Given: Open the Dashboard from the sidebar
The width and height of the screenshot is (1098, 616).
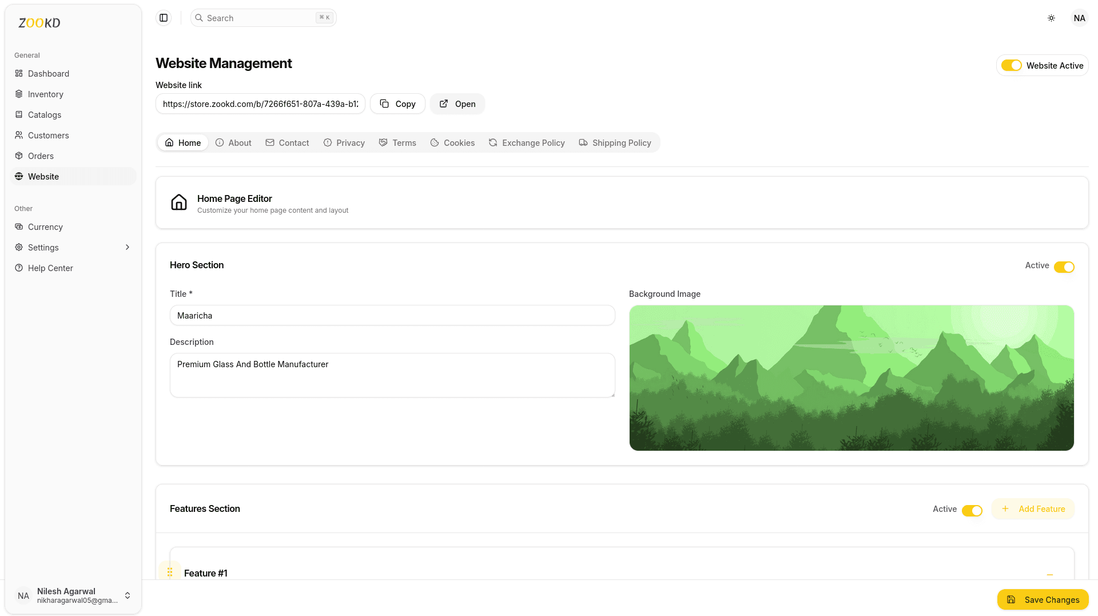Looking at the screenshot, I should [x=49, y=73].
